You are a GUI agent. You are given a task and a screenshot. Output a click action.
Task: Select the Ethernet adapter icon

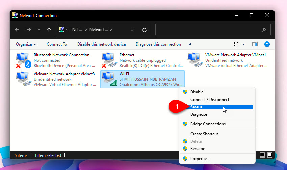[x=109, y=60]
